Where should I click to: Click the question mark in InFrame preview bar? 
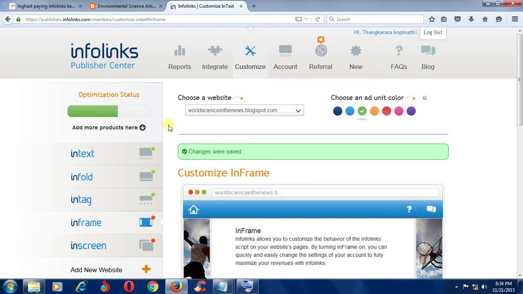(x=409, y=209)
